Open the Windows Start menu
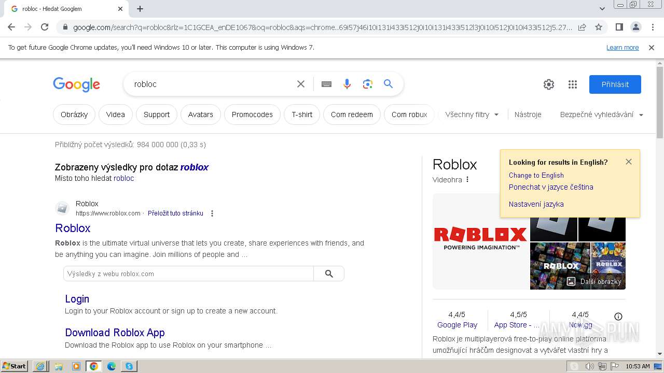This screenshot has width=664, height=373. (x=15, y=366)
